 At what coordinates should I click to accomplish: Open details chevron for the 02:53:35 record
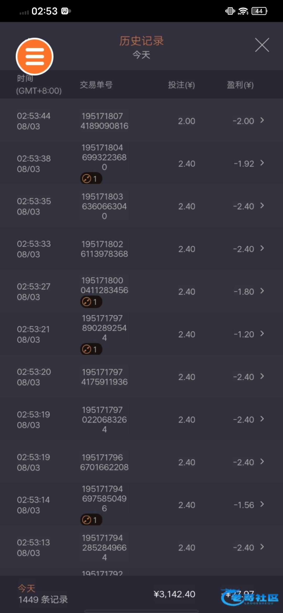(x=262, y=206)
